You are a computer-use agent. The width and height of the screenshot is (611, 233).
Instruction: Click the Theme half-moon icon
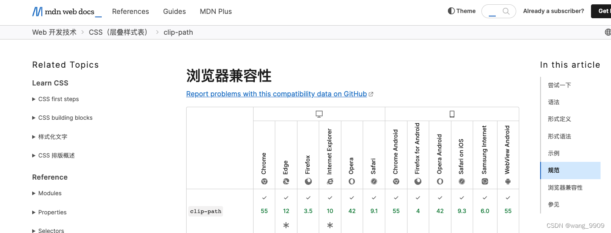(451, 11)
